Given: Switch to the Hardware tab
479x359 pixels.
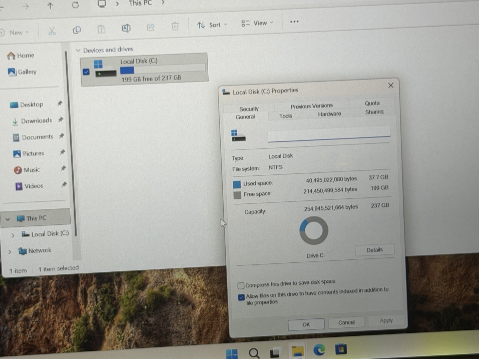Looking at the screenshot, I should 329,114.
